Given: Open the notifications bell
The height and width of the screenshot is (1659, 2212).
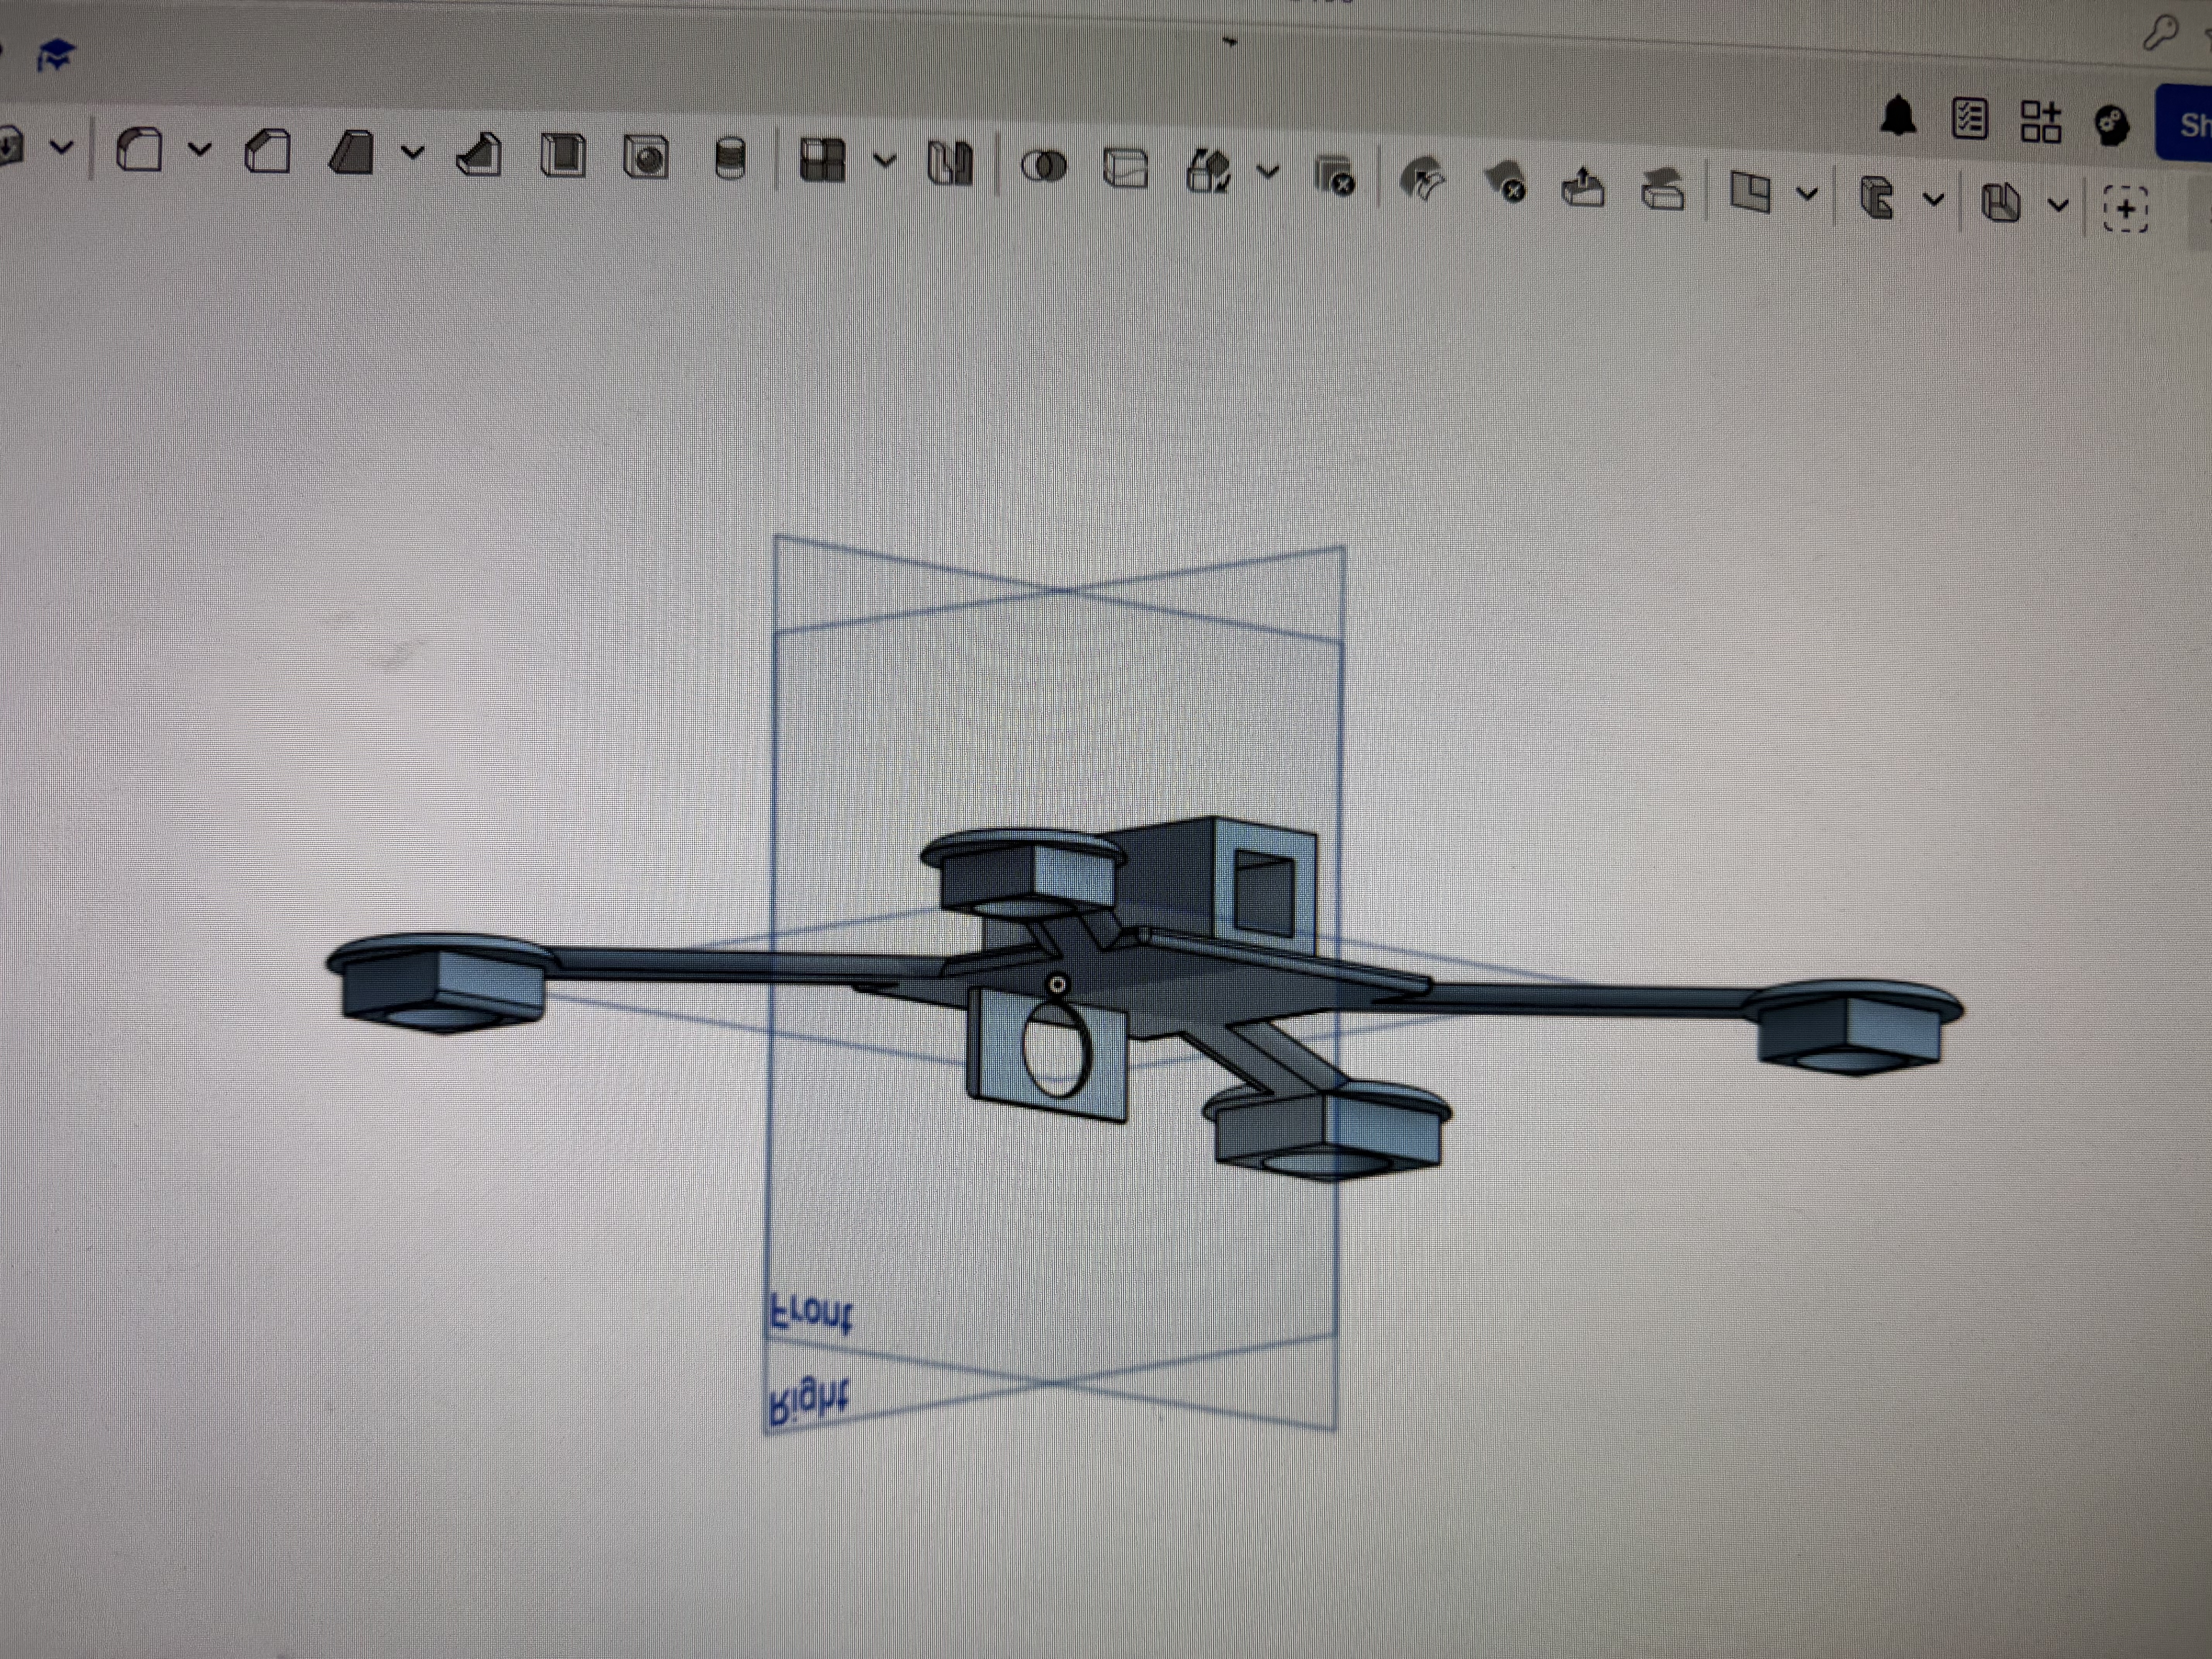Looking at the screenshot, I should tap(1898, 116).
